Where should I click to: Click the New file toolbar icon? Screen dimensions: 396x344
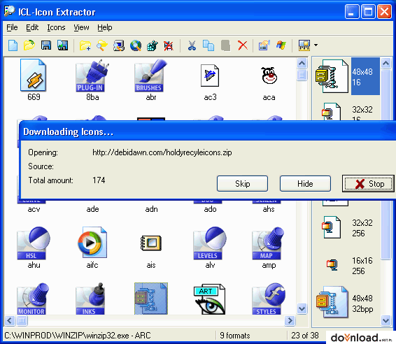(13, 45)
